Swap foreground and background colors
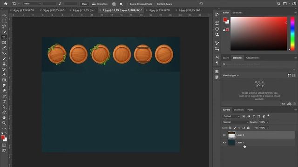 pyautogui.click(x=6, y=133)
